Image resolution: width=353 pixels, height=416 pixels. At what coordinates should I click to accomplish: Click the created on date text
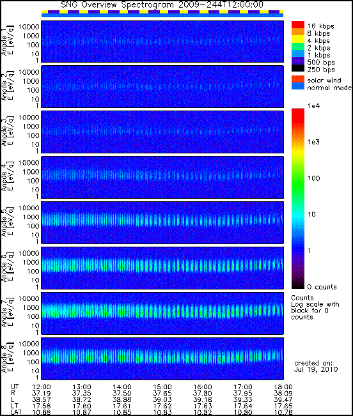(x=315, y=366)
